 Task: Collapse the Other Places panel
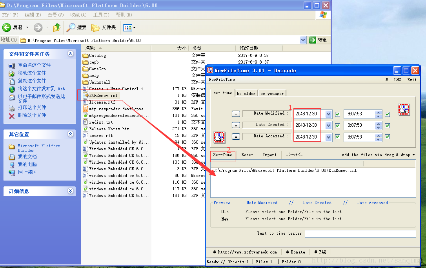click(x=70, y=134)
